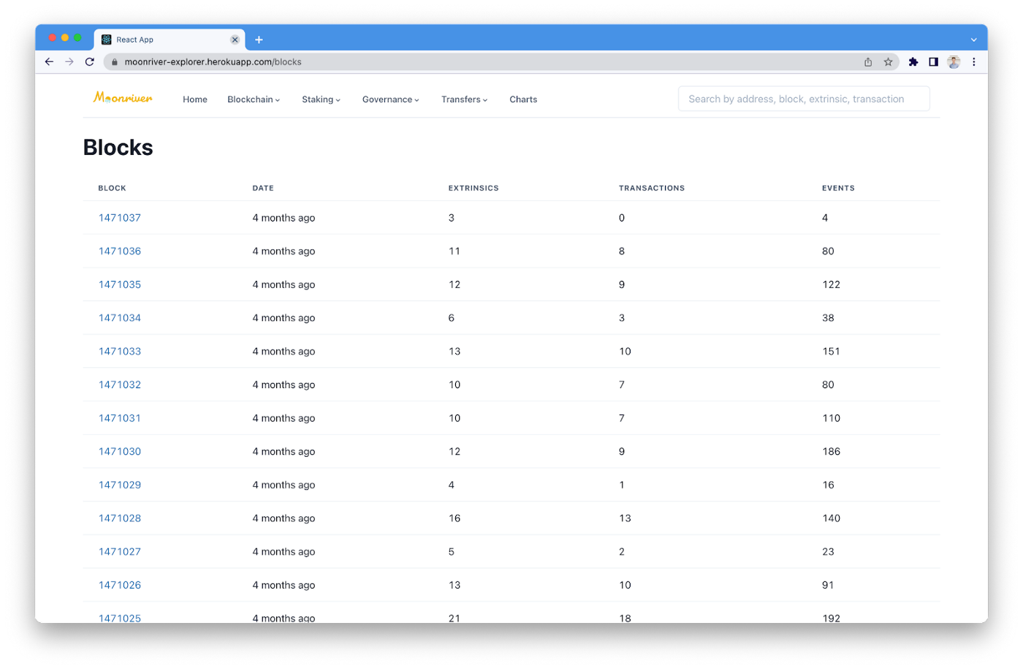The height and width of the screenshot is (669, 1023).
Task: Click events value 122 for block 1471035
Action: [x=831, y=284]
